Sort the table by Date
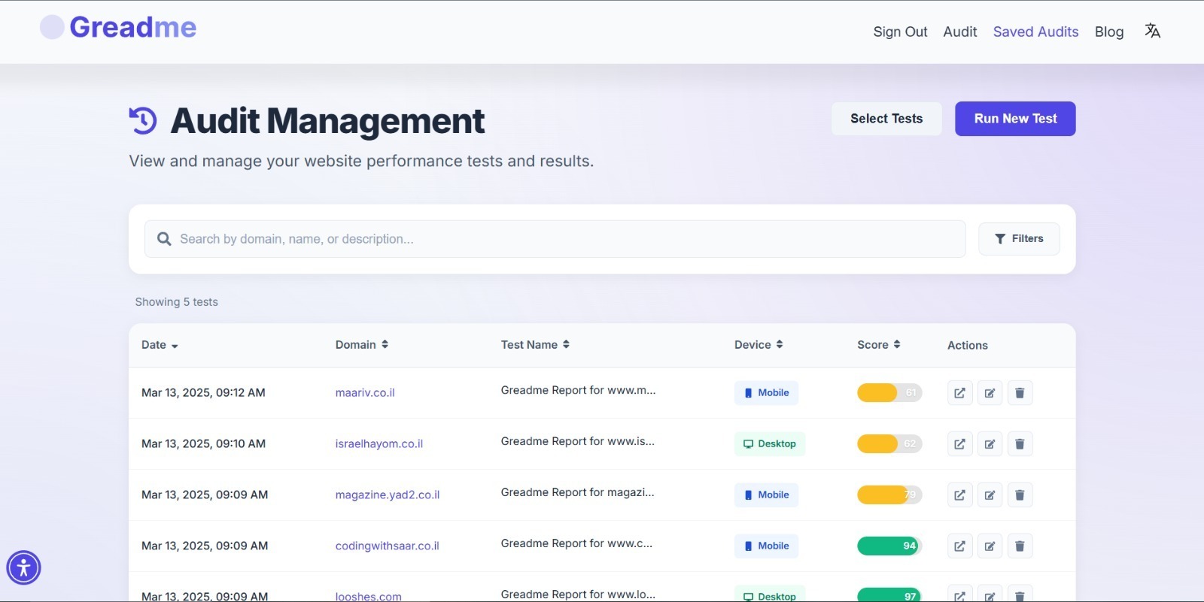 [x=160, y=345]
